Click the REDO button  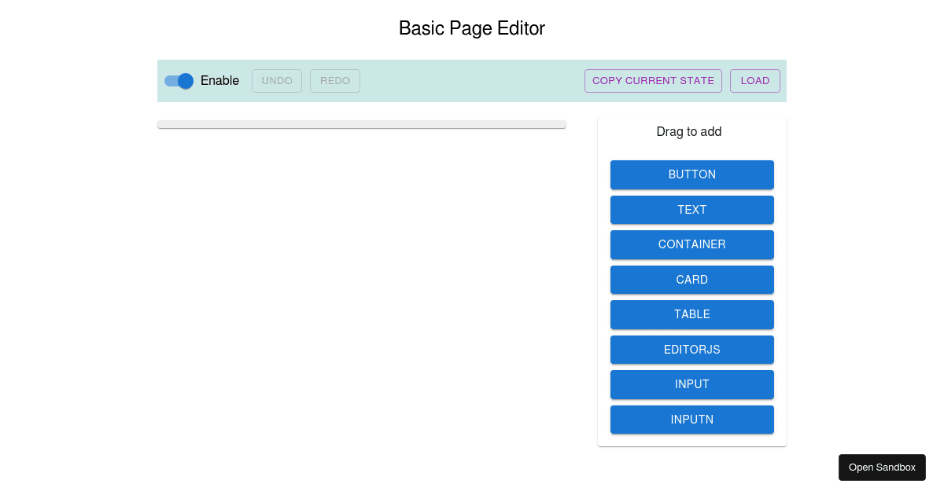pyautogui.click(x=334, y=80)
